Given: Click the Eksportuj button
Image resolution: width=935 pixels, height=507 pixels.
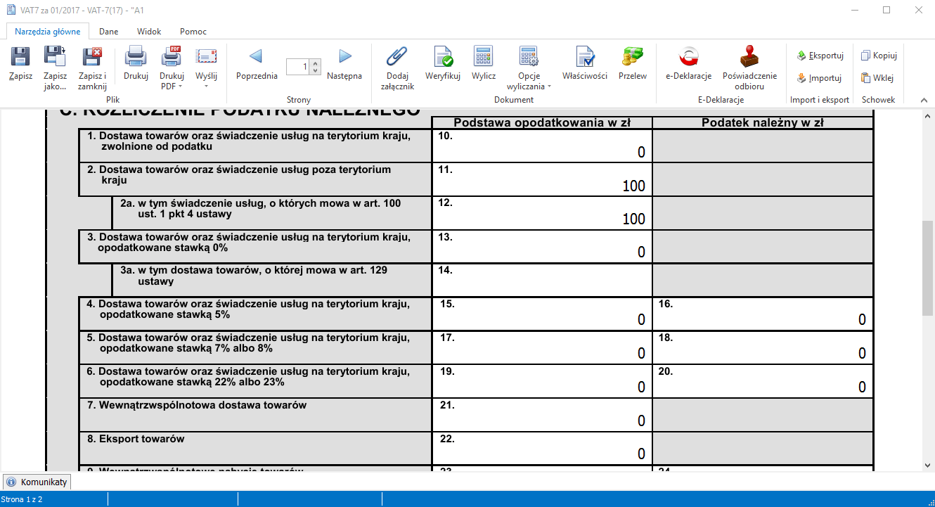Looking at the screenshot, I should pos(820,56).
